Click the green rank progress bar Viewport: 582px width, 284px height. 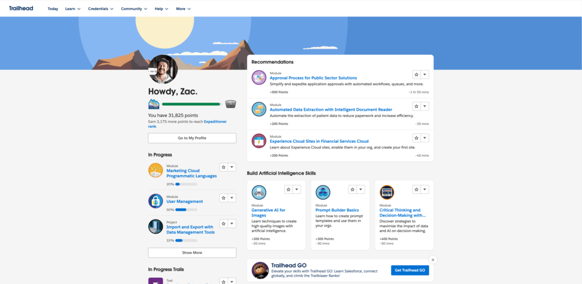192,104
